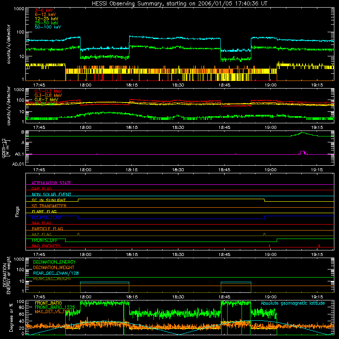
Task: Select the yellow '12-25 keV' legend label
Action: point(47,19)
